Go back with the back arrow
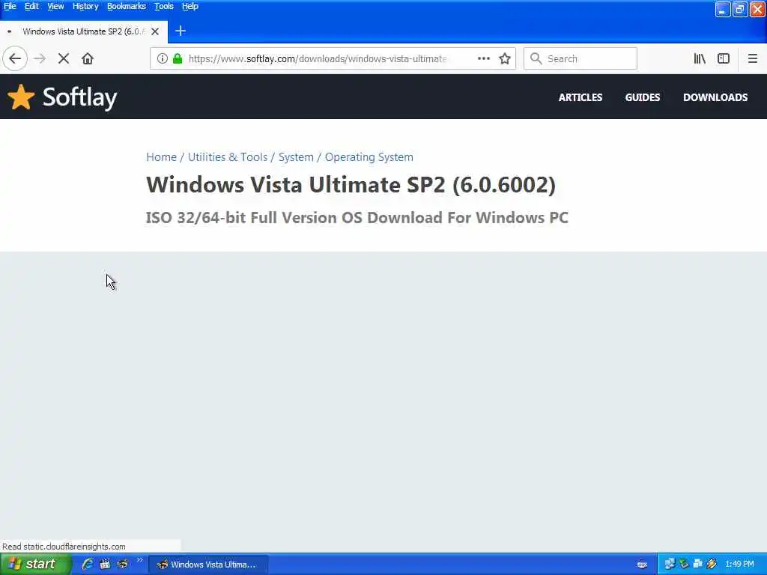This screenshot has width=767, height=575. [15, 58]
